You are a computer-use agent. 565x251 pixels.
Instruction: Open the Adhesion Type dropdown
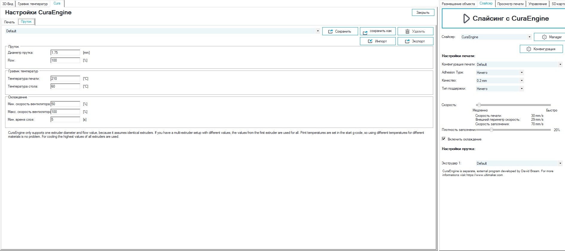(522, 73)
